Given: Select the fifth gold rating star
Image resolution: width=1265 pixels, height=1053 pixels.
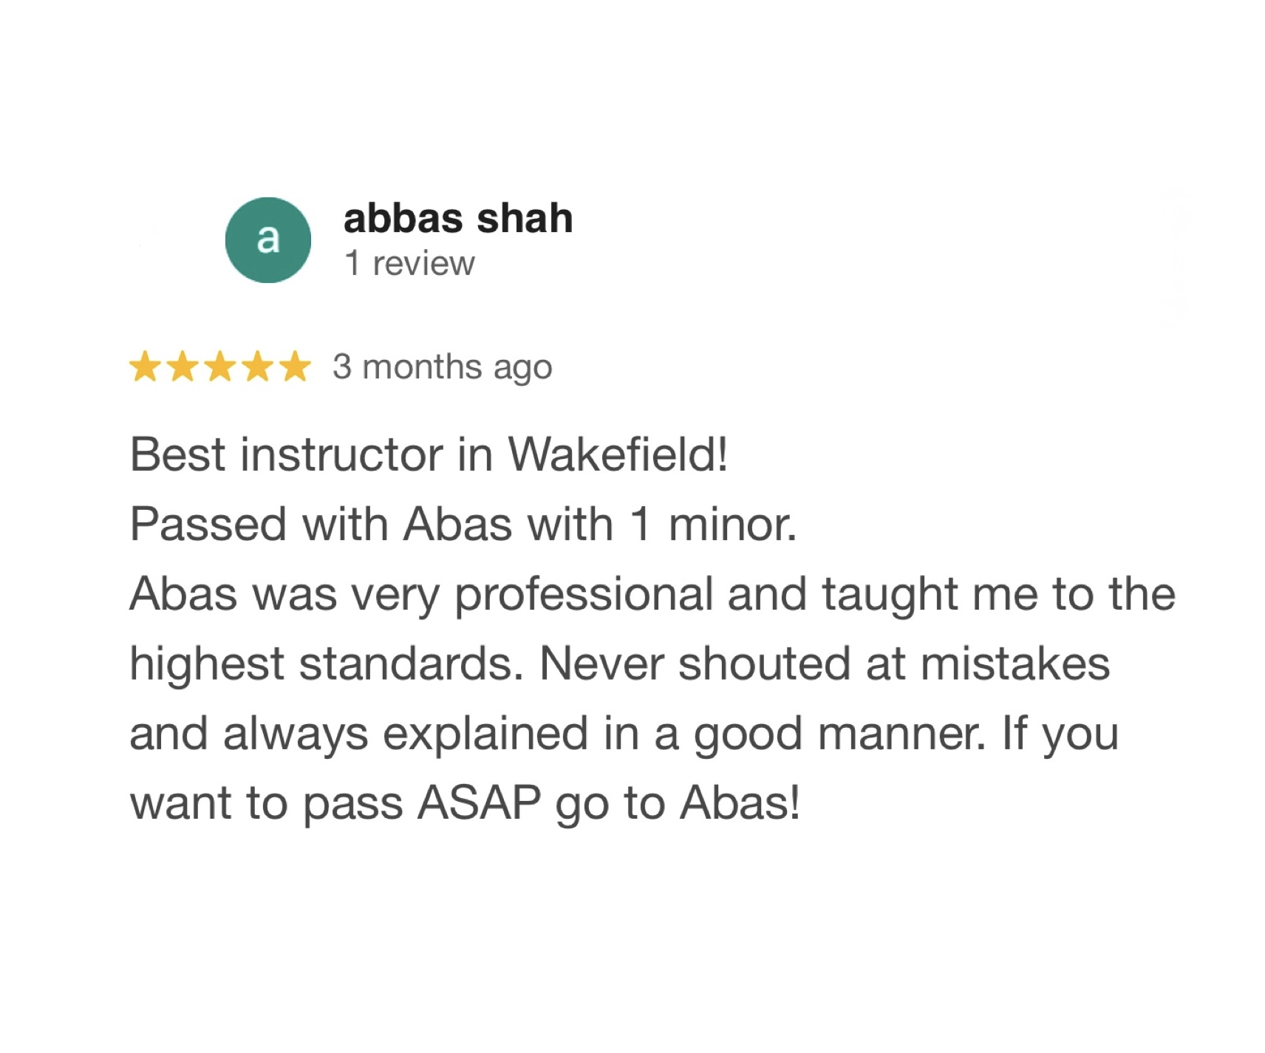Looking at the screenshot, I should [296, 367].
